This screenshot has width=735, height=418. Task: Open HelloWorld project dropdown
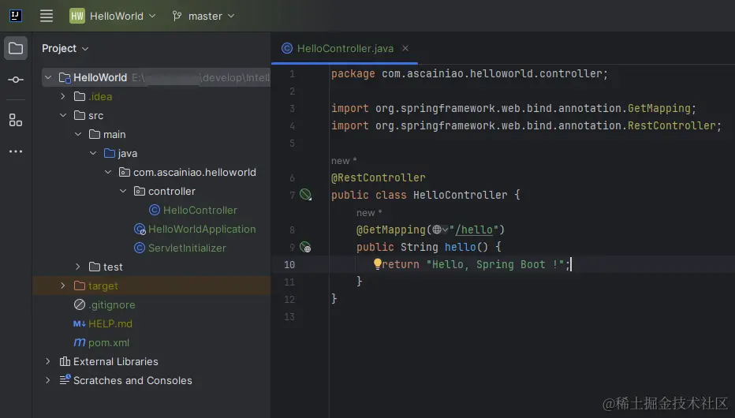(122, 16)
